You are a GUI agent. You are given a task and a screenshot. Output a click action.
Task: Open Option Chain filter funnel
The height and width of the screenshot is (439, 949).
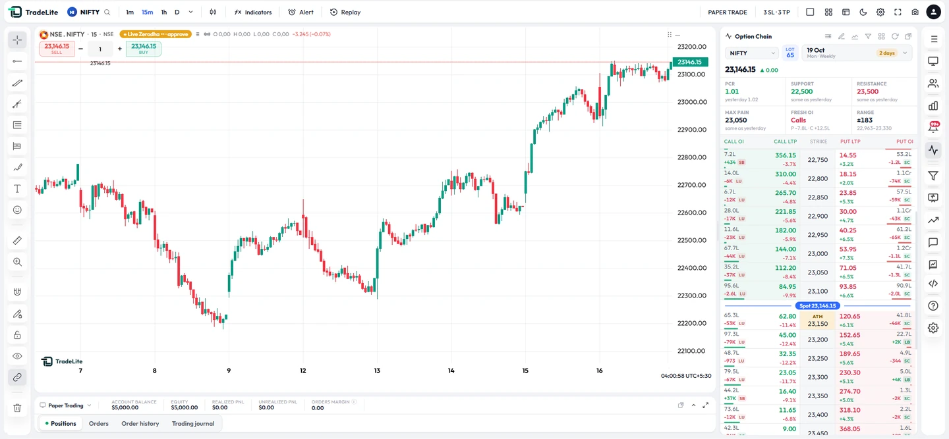868,36
